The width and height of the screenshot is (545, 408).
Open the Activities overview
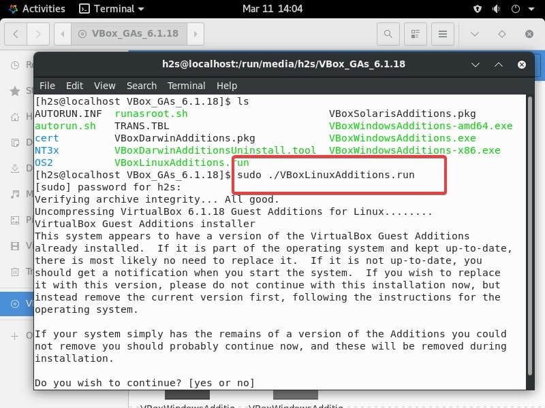coord(37,9)
